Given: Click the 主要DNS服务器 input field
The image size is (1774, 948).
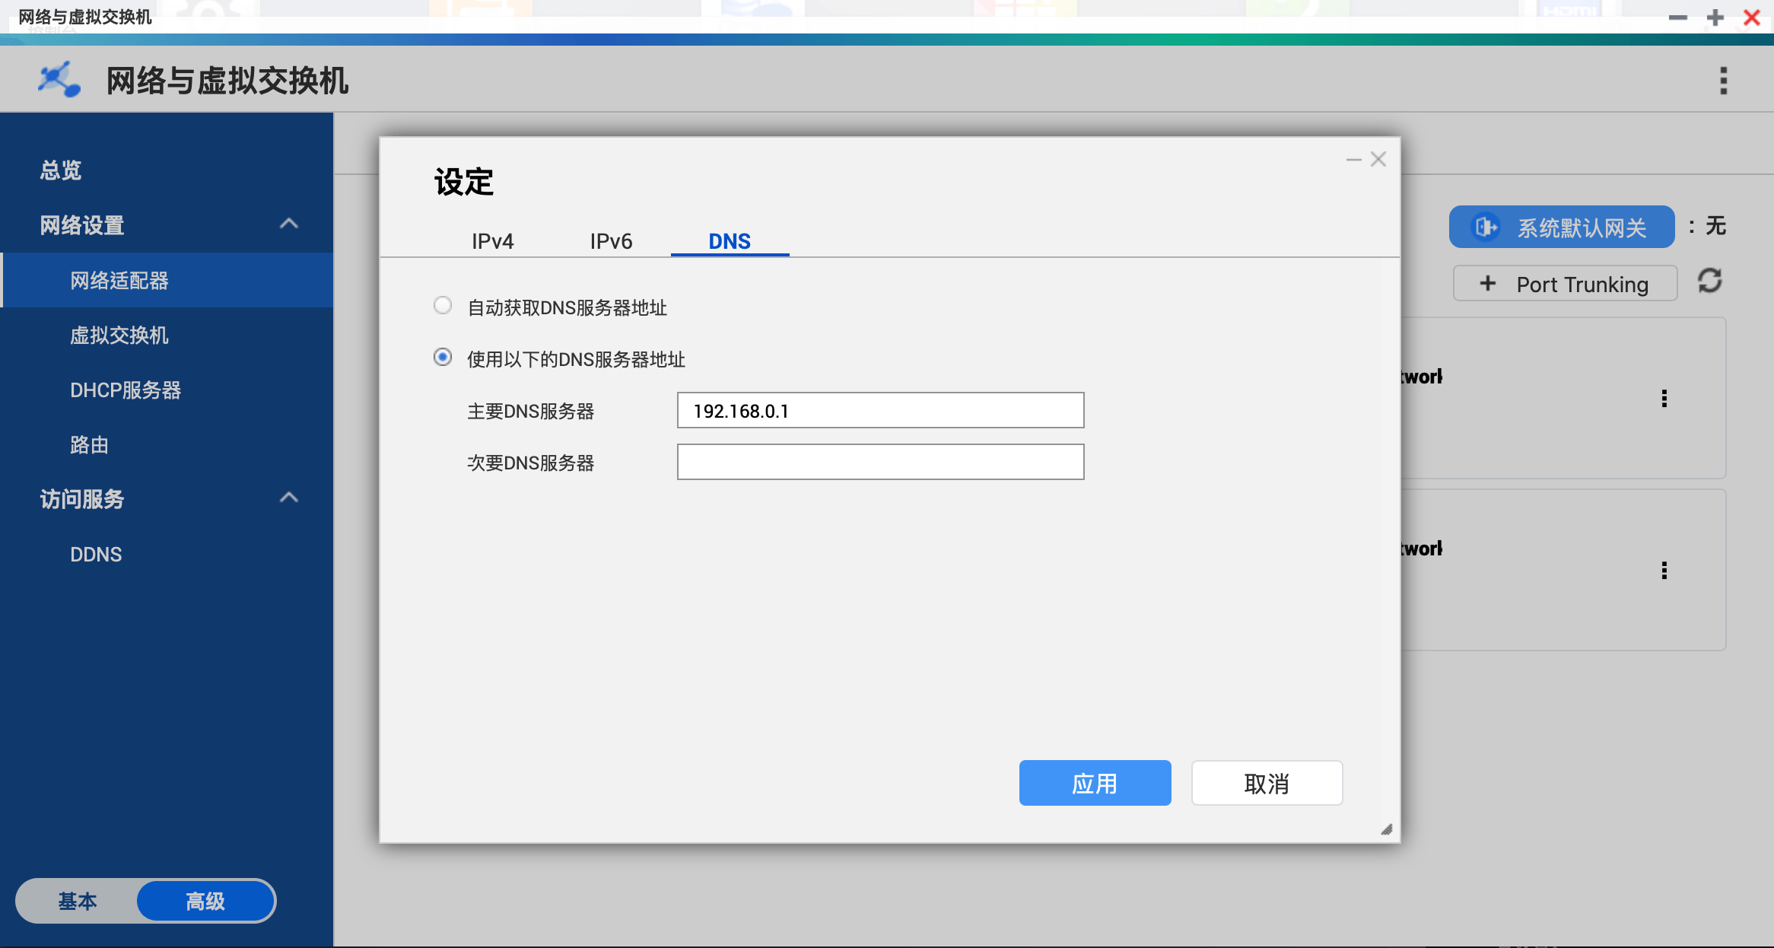Looking at the screenshot, I should tap(880, 411).
